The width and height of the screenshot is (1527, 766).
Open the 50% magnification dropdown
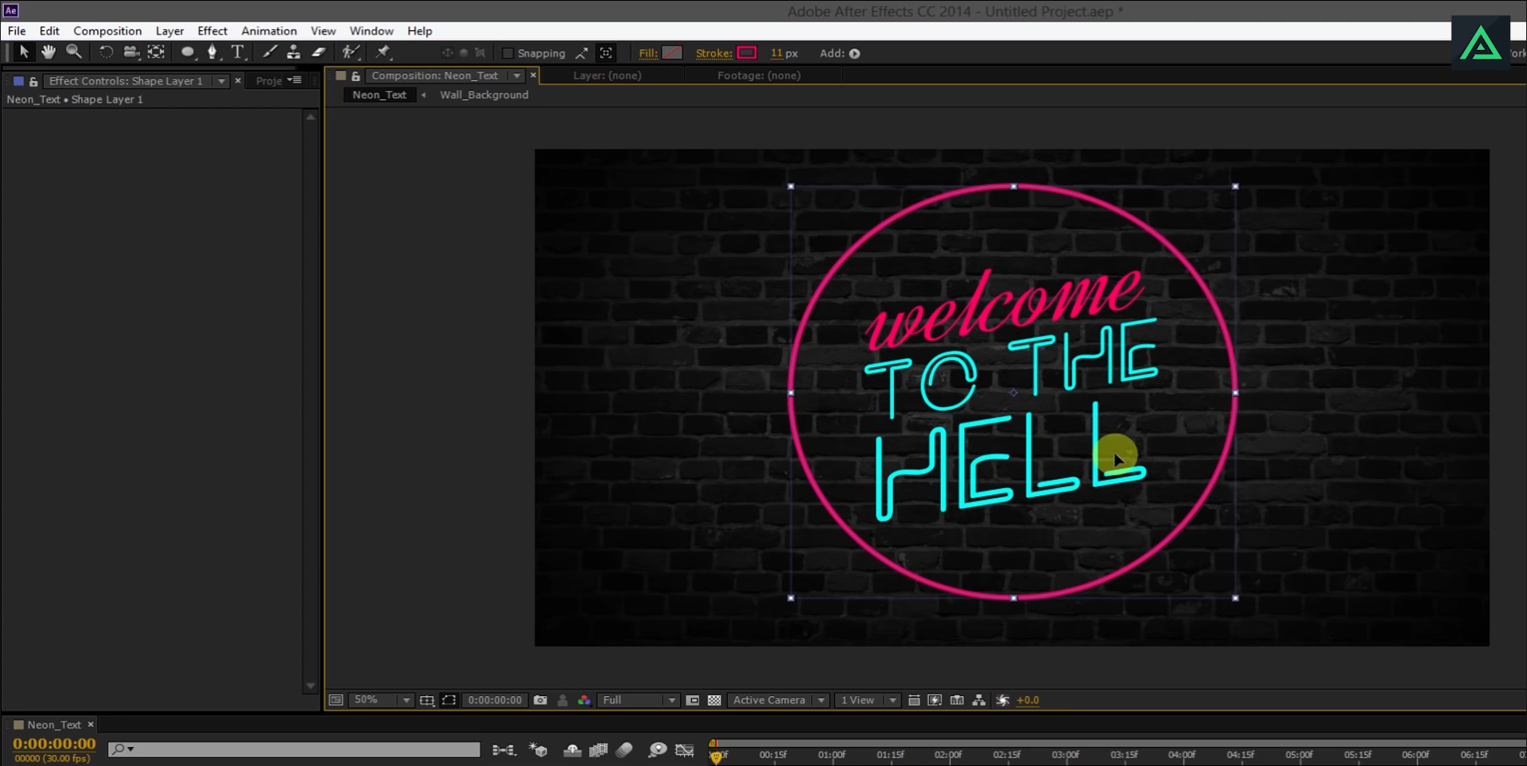point(381,700)
